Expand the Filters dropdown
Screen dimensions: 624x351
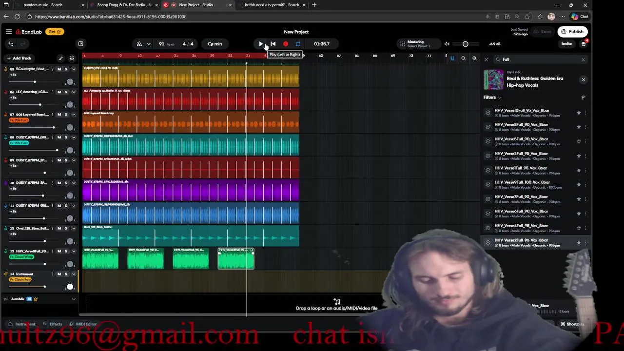492,97
